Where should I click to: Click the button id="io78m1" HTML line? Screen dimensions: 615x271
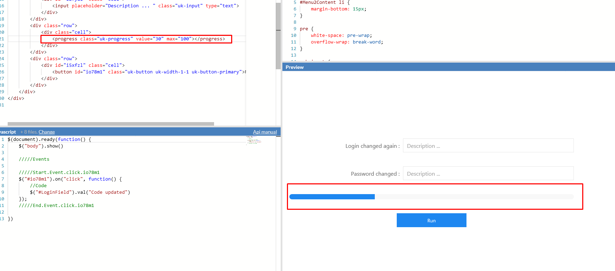coord(146,72)
